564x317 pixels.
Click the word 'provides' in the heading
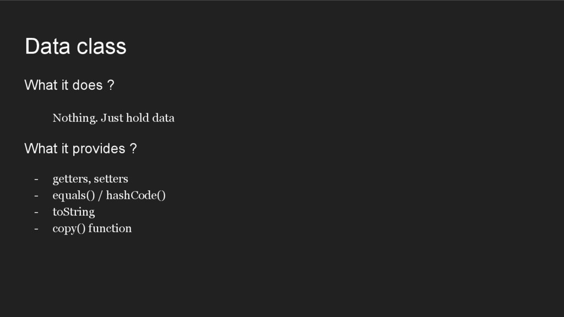pyautogui.click(x=99, y=149)
